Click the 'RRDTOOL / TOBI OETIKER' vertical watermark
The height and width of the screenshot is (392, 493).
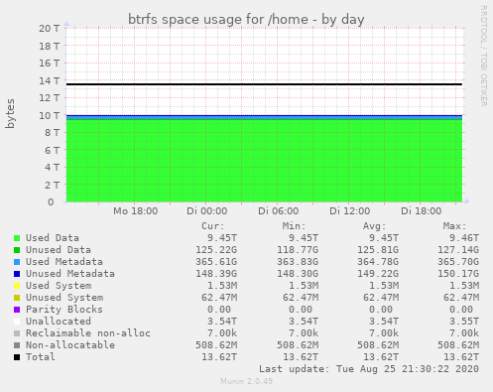(x=483, y=56)
